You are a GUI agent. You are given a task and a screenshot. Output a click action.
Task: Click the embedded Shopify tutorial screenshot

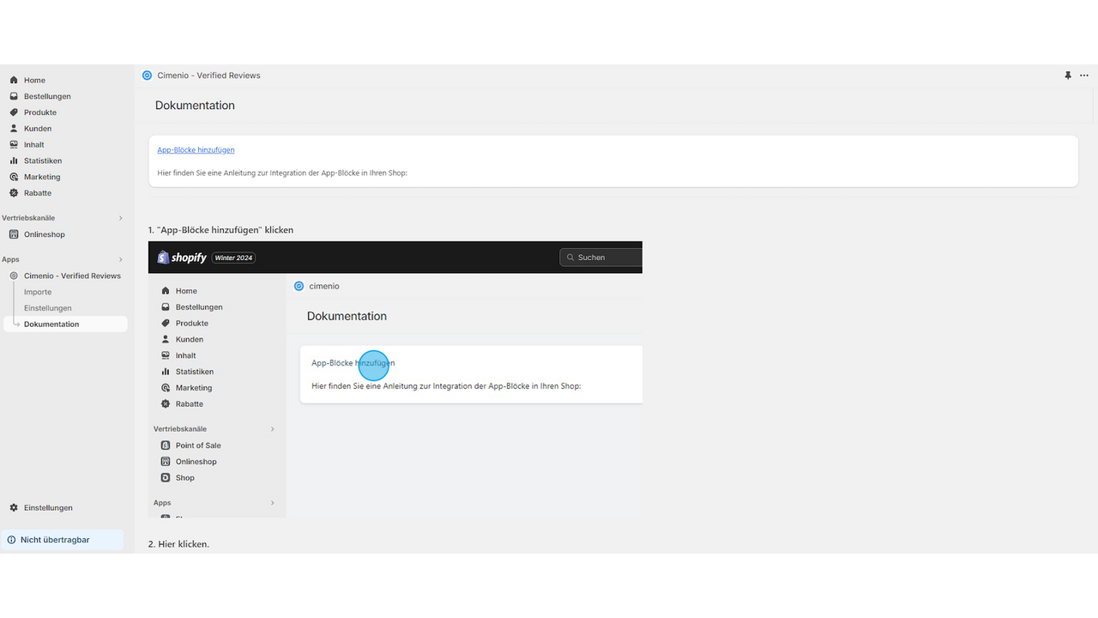[x=395, y=379]
